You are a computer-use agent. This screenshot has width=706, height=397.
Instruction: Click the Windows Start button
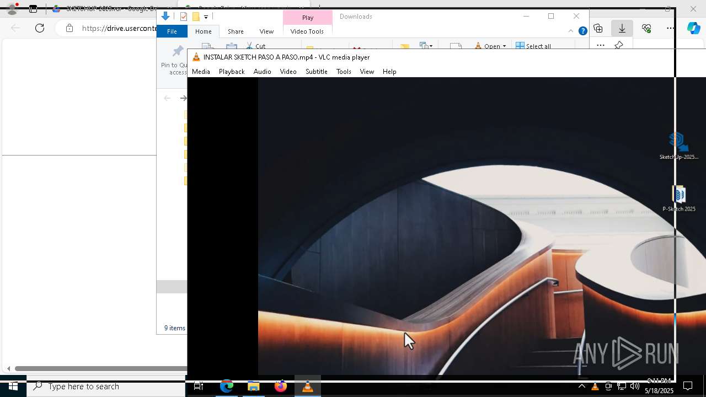tap(13, 387)
